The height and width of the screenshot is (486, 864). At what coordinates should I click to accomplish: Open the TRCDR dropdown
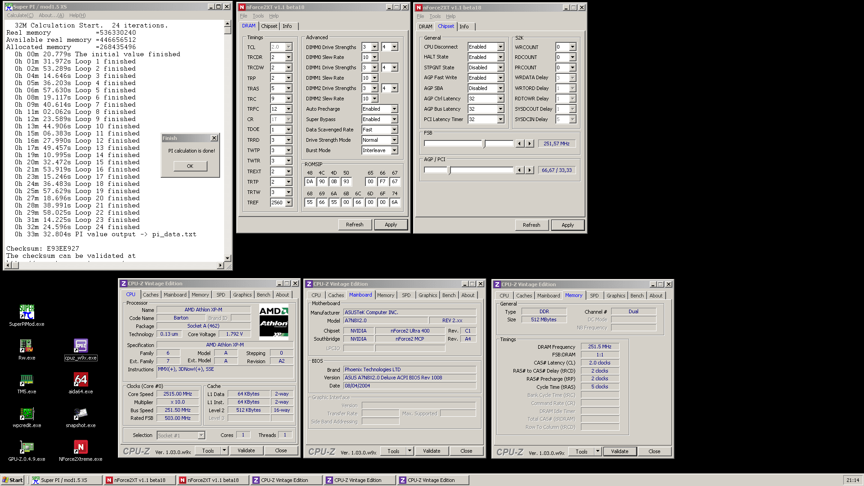click(x=288, y=57)
